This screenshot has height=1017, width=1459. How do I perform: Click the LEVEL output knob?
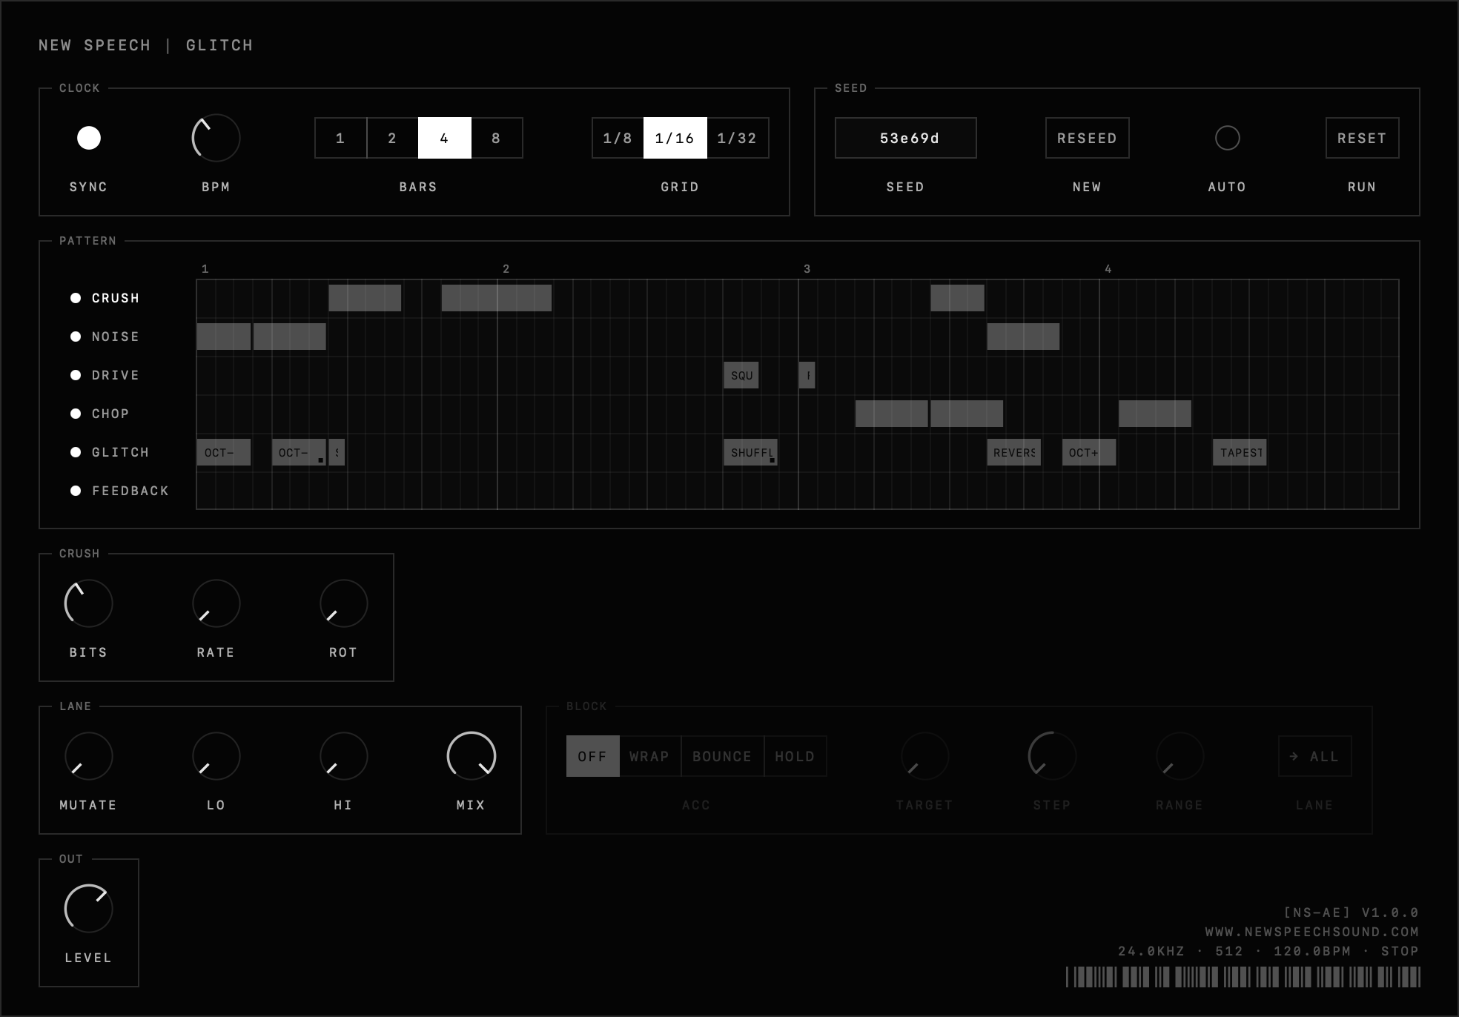tap(88, 909)
